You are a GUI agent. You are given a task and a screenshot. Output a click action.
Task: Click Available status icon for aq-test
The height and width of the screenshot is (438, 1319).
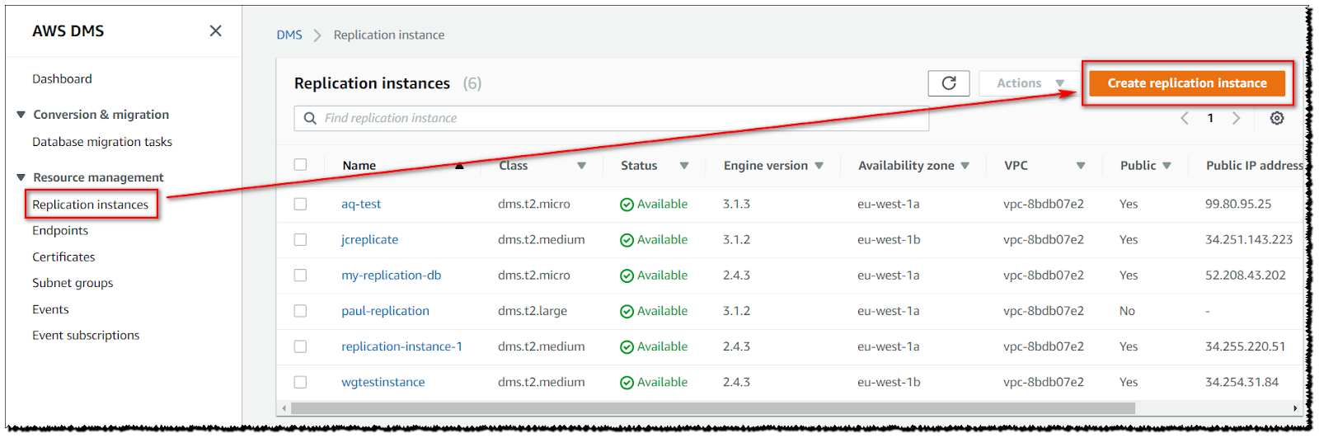(x=627, y=205)
